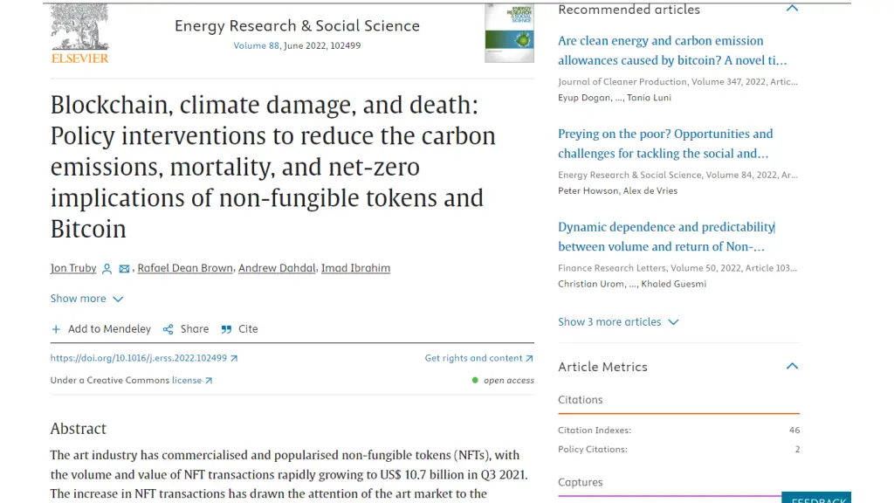The height and width of the screenshot is (503, 894).
Task: Expand Show 3 more articles
Action: point(618,321)
